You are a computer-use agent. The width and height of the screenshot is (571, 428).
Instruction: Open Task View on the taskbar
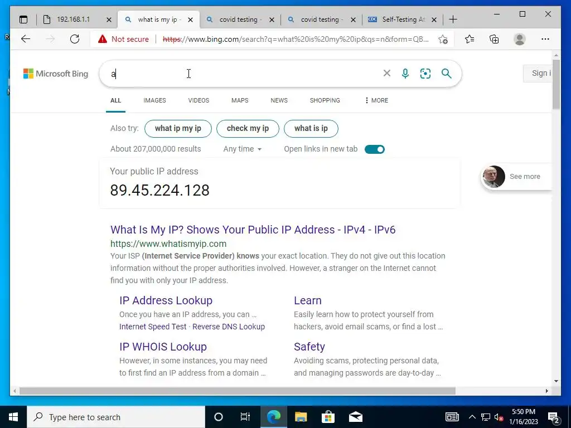(245, 417)
